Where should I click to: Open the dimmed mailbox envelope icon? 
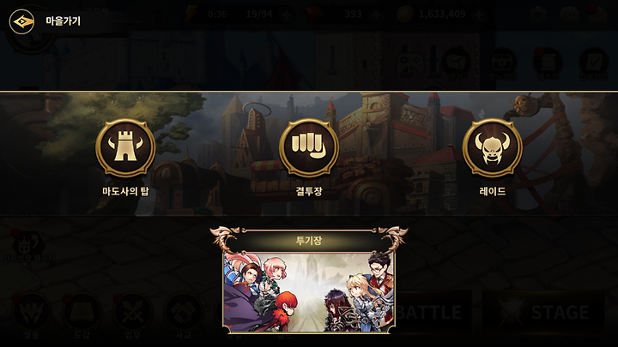(x=597, y=15)
